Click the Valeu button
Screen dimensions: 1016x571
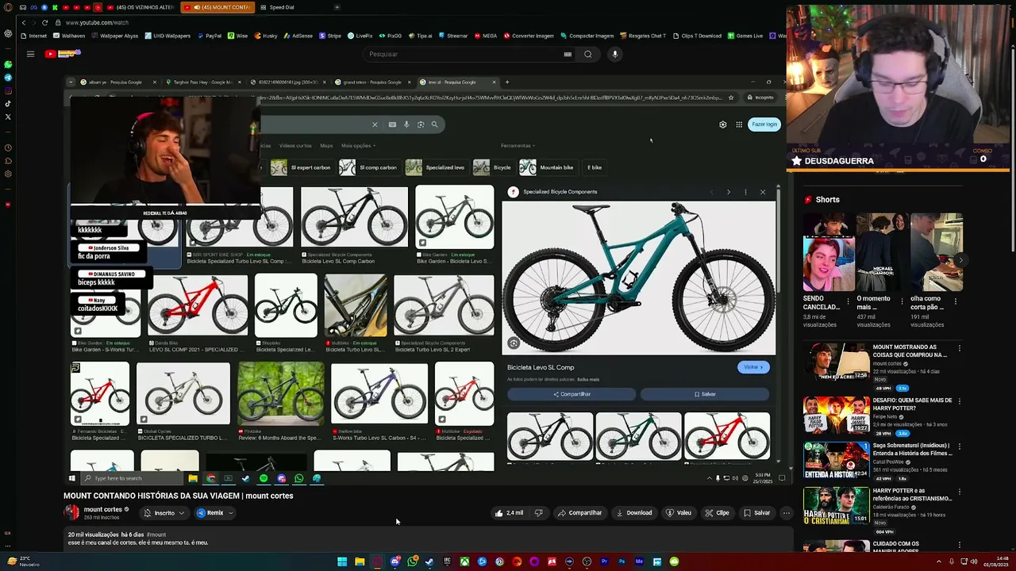pyautogui.click(x=679, y=513)
